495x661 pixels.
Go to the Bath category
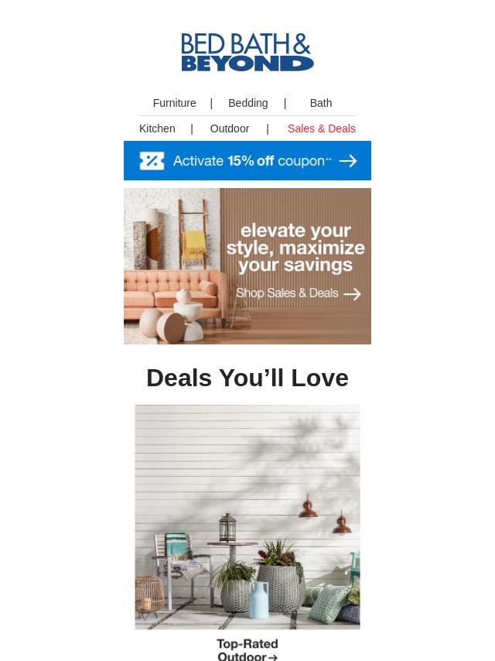pos(321,103)
